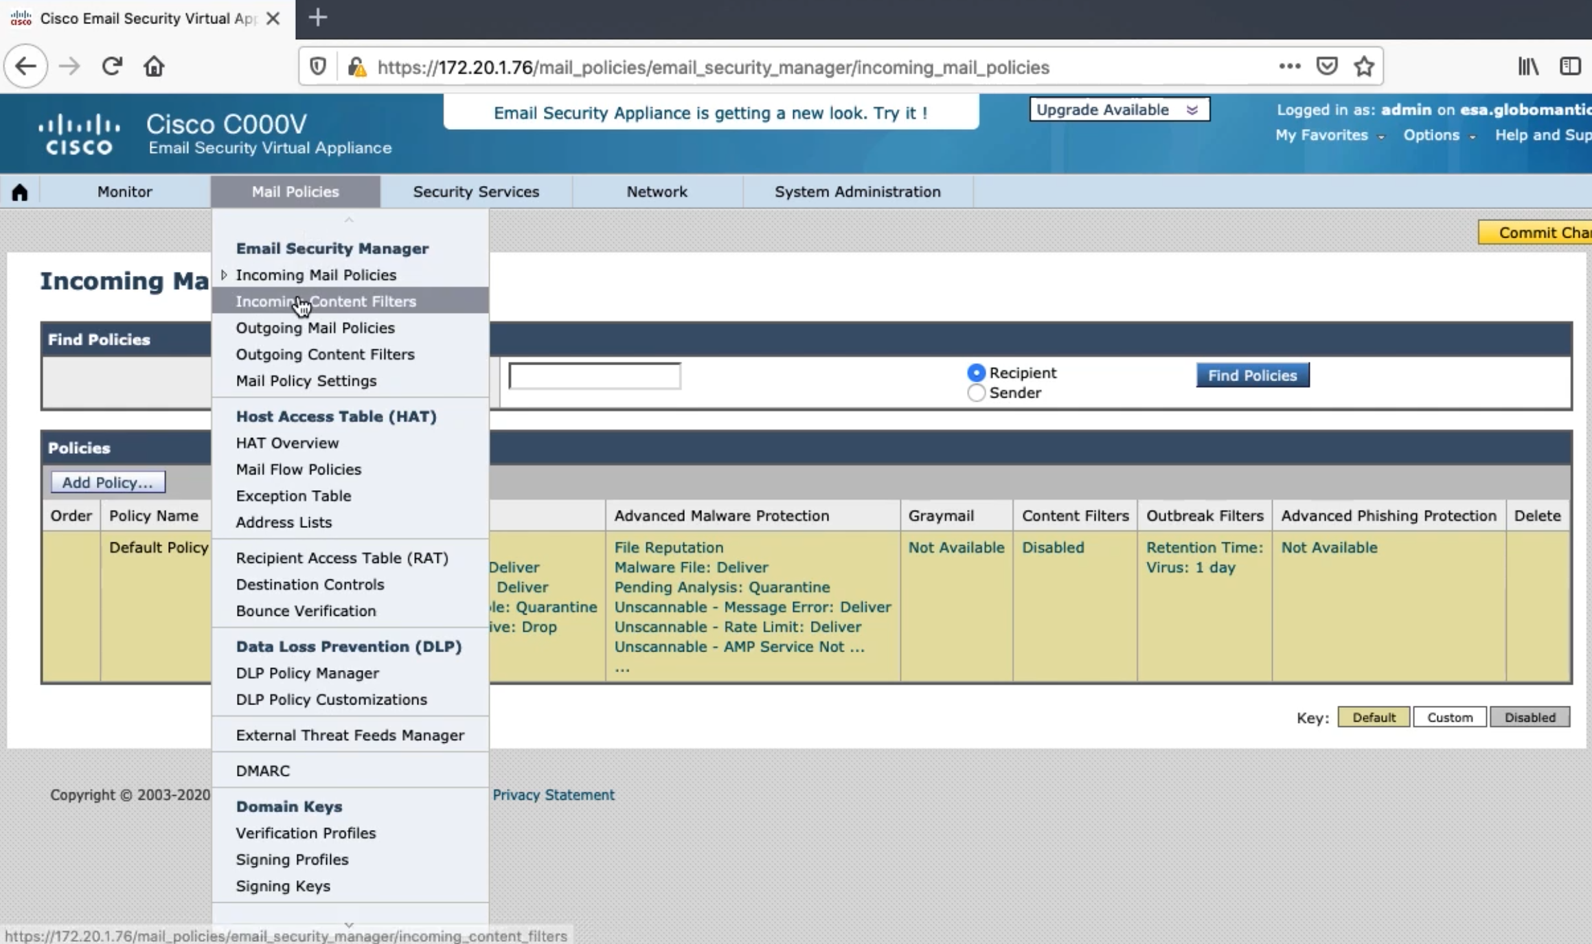The image size is (1592, 944).
Task: Select the Sender radio button
Action: click(976, 393)
